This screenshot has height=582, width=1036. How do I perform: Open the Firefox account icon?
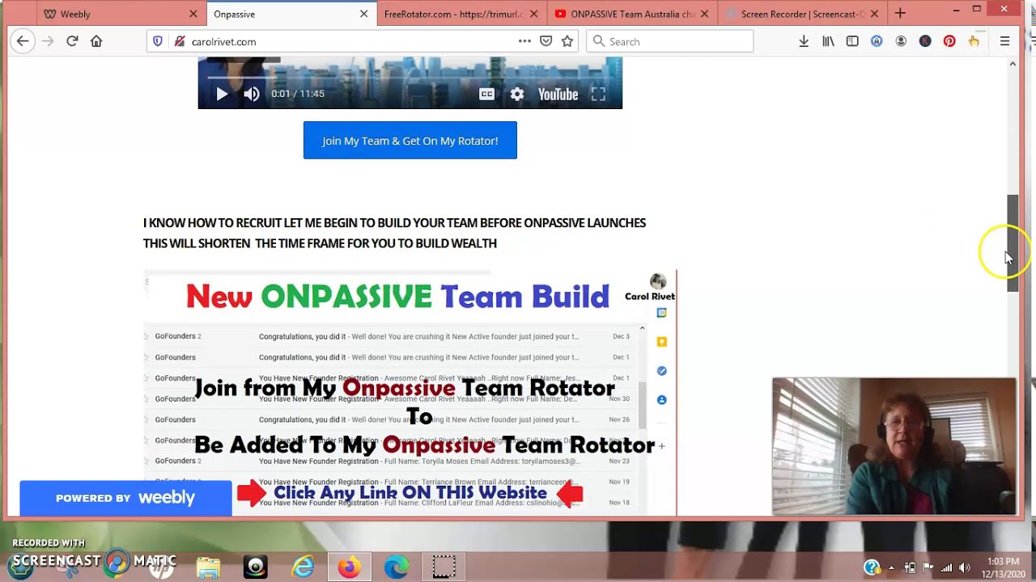pyautogui.click(x=901, y=41)
